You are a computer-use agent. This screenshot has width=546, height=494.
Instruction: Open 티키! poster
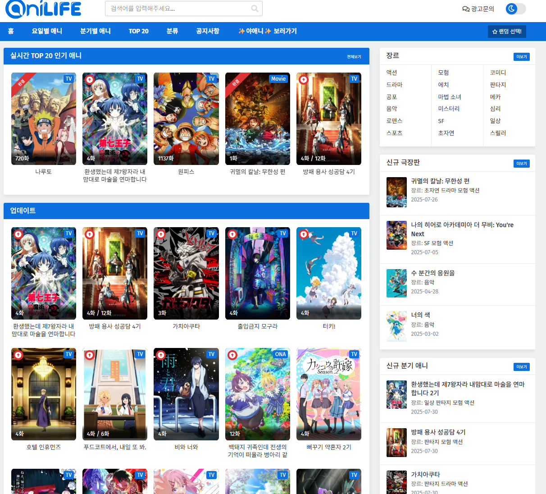[329, 274]
